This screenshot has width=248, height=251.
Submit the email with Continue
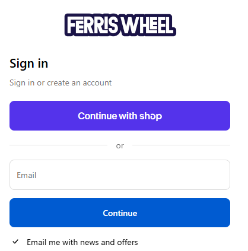pyautogui.click(x=120, y=212)
